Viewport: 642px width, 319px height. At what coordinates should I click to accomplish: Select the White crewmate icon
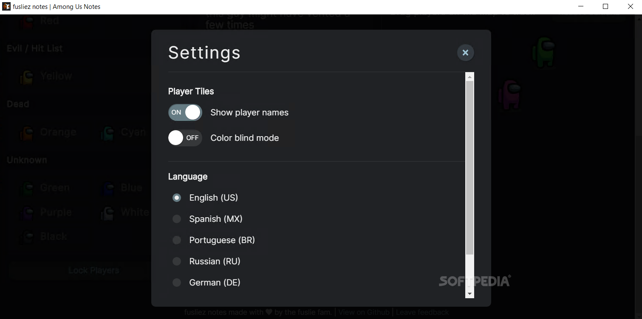(x=107, y=213)
